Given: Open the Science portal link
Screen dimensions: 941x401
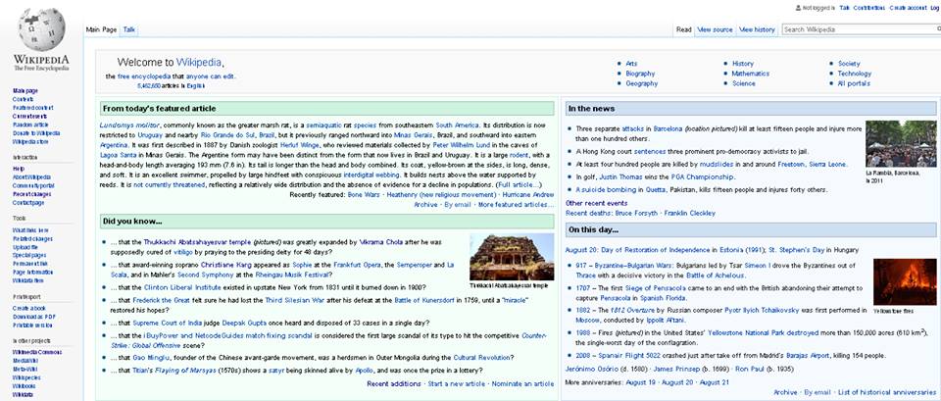Looking at the screenshot, I should click(x=744, y=83).
